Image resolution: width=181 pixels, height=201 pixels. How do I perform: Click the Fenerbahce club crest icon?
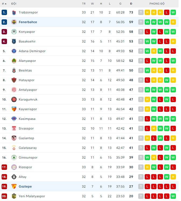[14, 22]
